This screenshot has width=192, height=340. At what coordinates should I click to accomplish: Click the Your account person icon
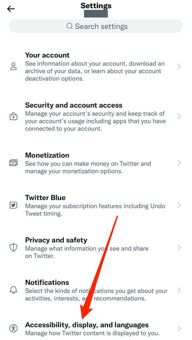(x=13, y=66)
